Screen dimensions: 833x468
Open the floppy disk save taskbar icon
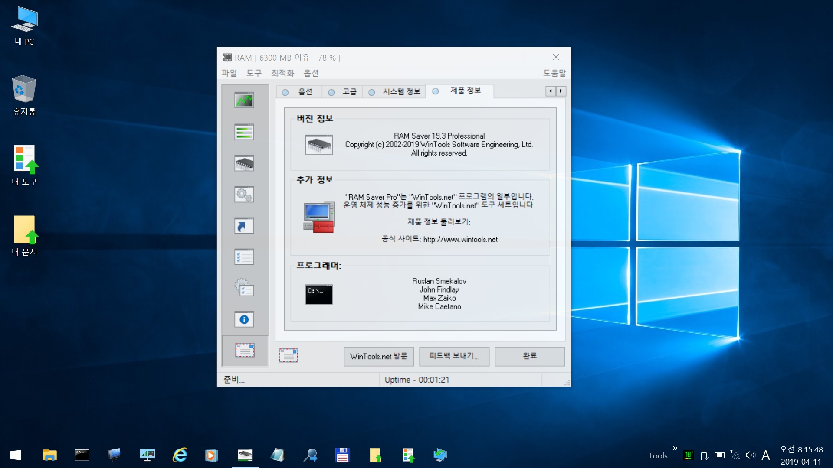click(343, 455)
